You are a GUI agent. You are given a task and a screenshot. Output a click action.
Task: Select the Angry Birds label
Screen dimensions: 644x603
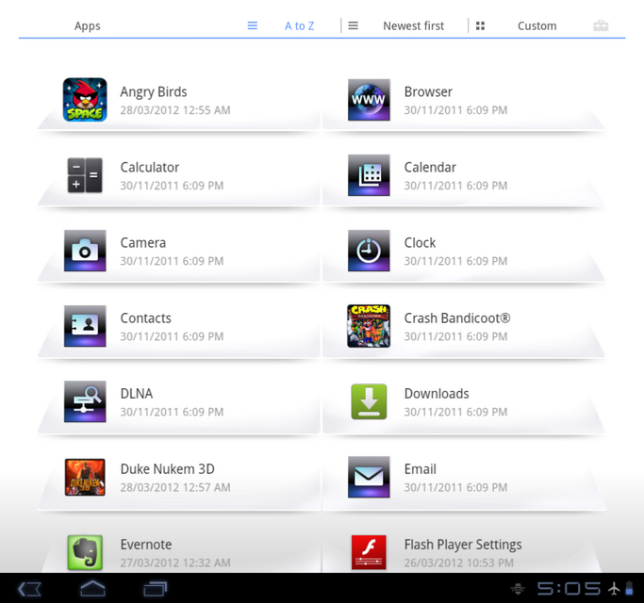coord(154,92)
